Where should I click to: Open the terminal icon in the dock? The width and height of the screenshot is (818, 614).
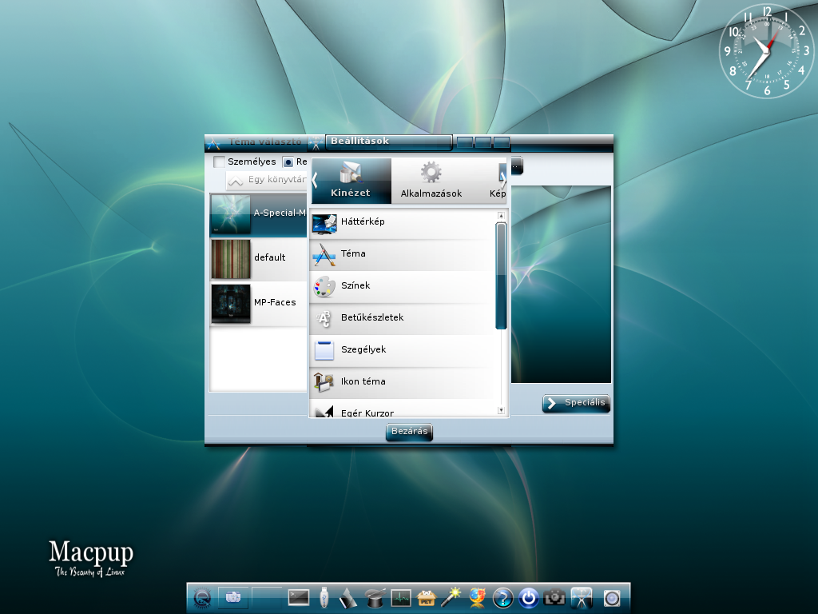(299, 598)
